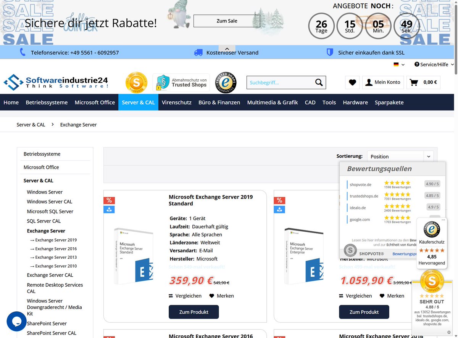Select Microsoft SQL Server in the sidebar
458x338 pixels.
(x=50, y=211)
